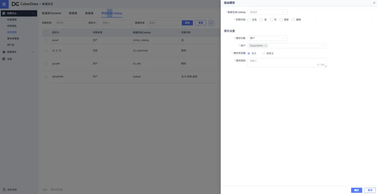Click the s3_test table cell
378x194 pixels.
click(x=136, y=64)
